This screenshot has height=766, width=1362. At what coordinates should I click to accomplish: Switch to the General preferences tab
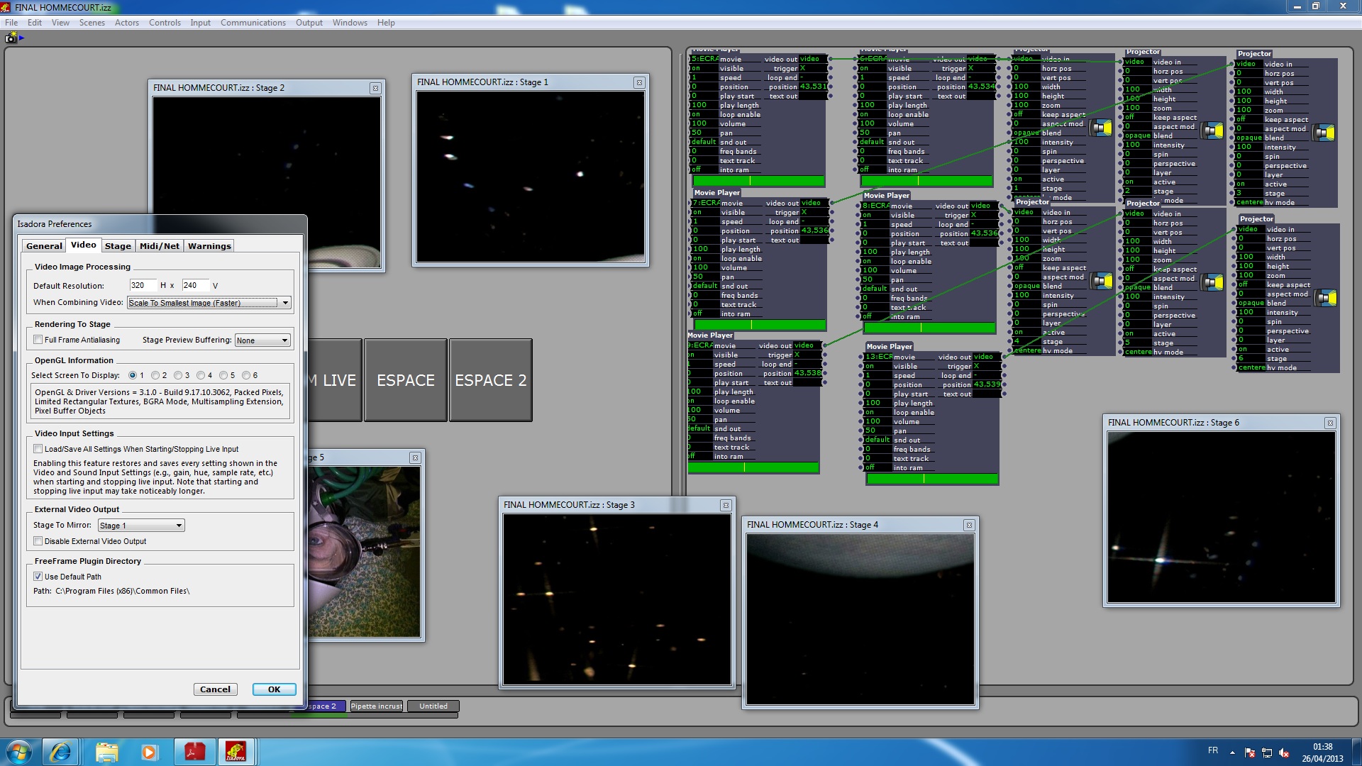(44, 246)
